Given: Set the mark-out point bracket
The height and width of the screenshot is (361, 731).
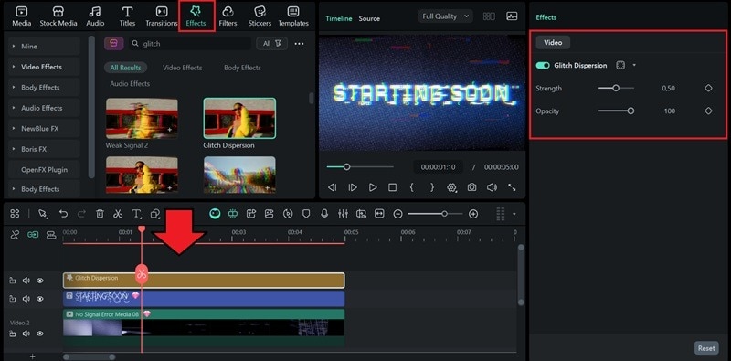Looking at the screenshot, I should [x=432, y=187].
